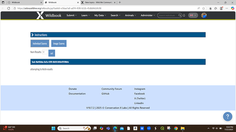Open the Submit dropdown menu
This screenshot has height=132, width=236.
(71, 15)
